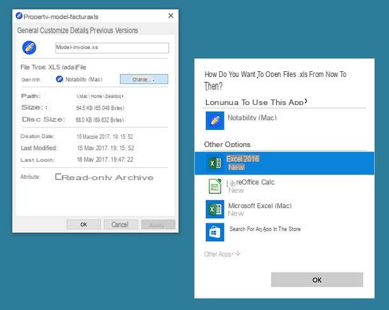Image resolution: width=389 pixels, height=310 pixels.
Task: Click the Change button for Open With
Action: pos(144,79)
